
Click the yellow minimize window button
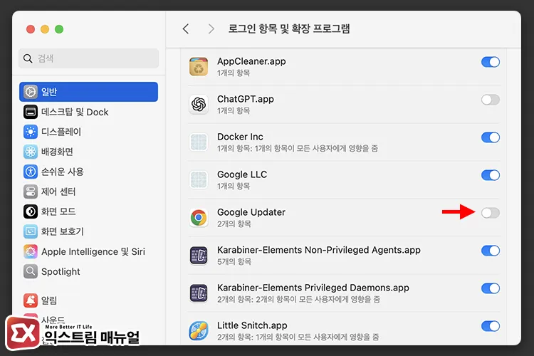click(45, 29)
